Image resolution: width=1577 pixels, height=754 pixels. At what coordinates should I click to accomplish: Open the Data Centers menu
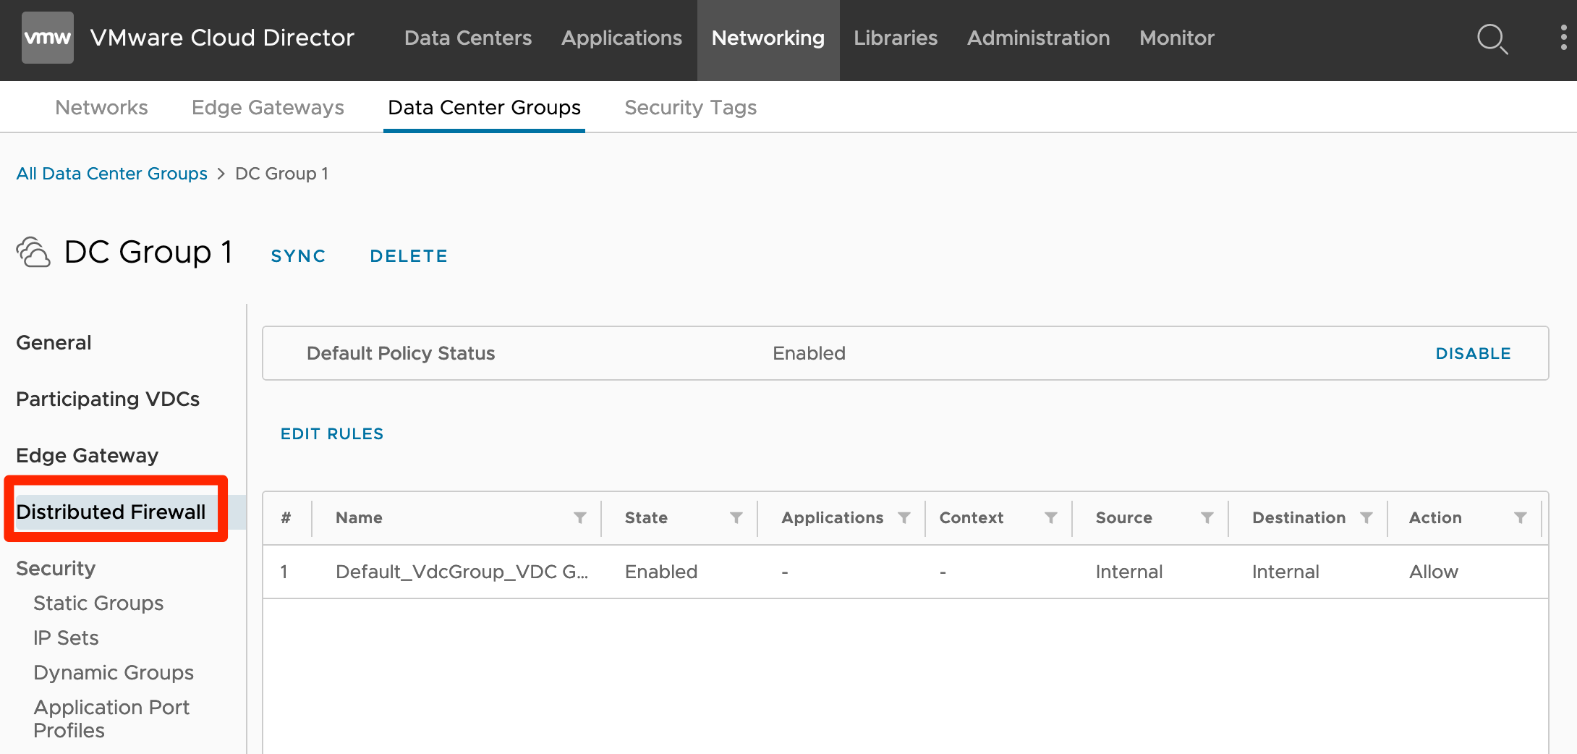pyautogui.click(x=468, y=38)
